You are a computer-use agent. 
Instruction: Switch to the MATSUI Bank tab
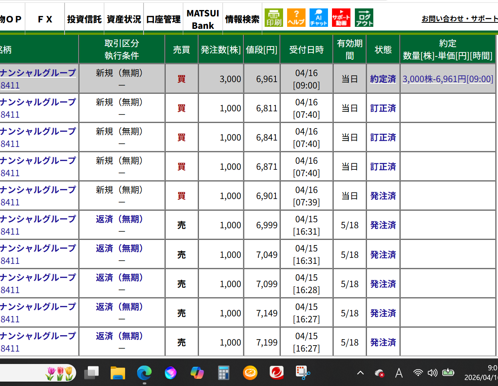click(x=203, y=19)
